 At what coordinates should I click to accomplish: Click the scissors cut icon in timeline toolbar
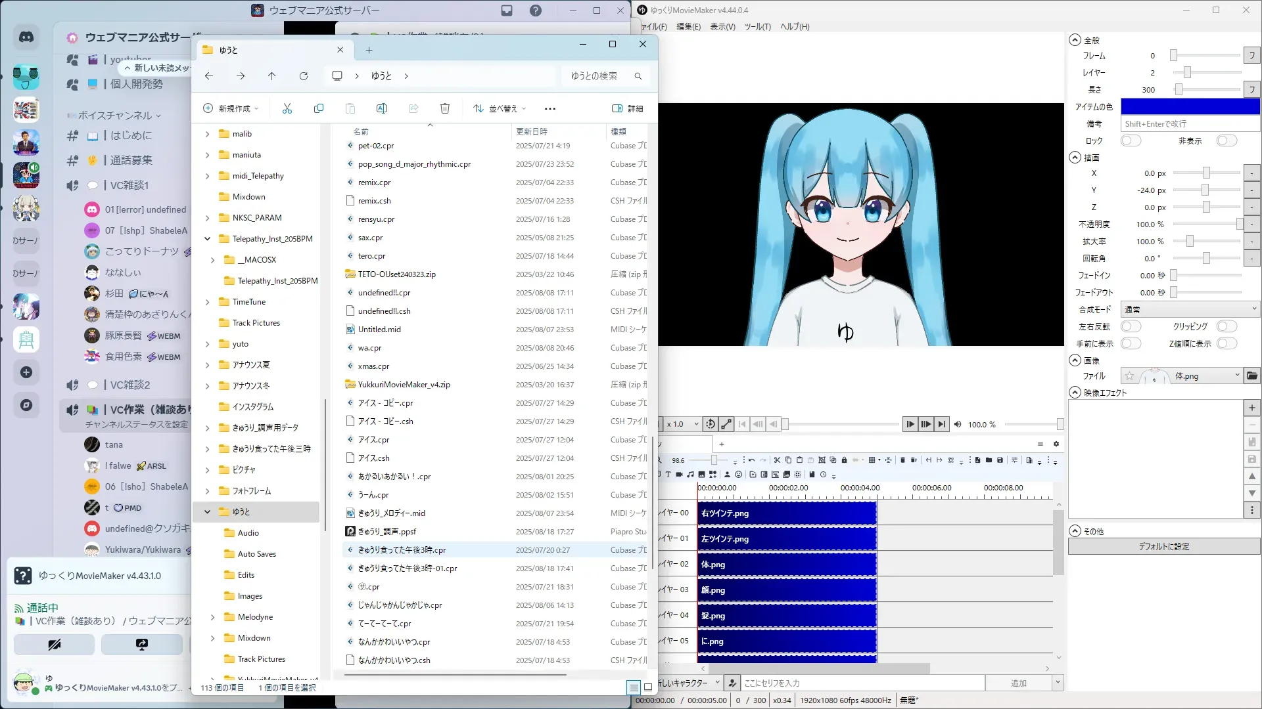777,460
